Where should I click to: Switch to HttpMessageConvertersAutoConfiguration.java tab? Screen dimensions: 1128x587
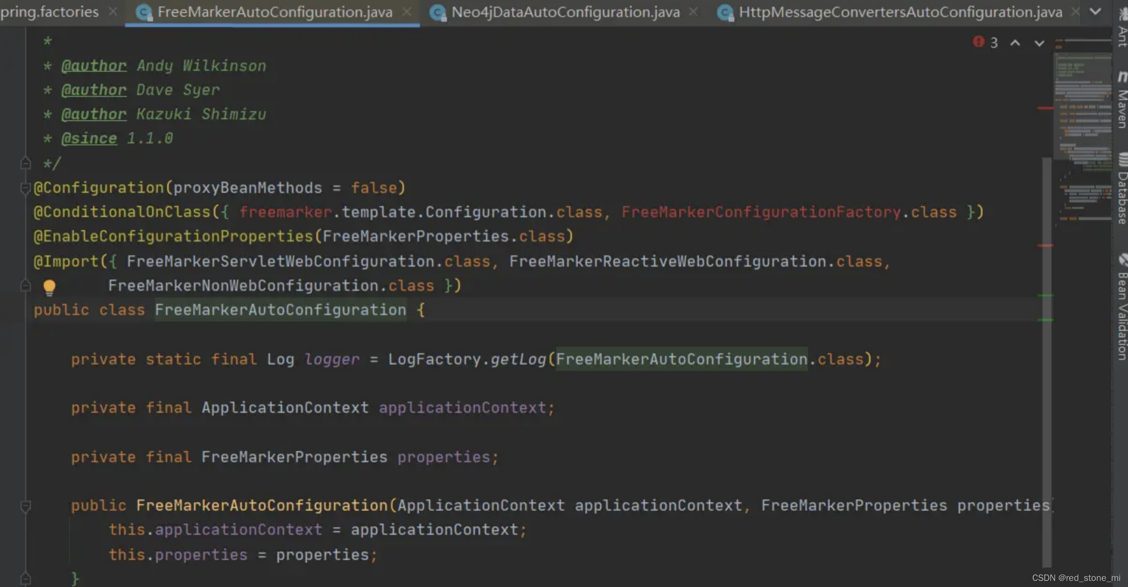(900, 12)
